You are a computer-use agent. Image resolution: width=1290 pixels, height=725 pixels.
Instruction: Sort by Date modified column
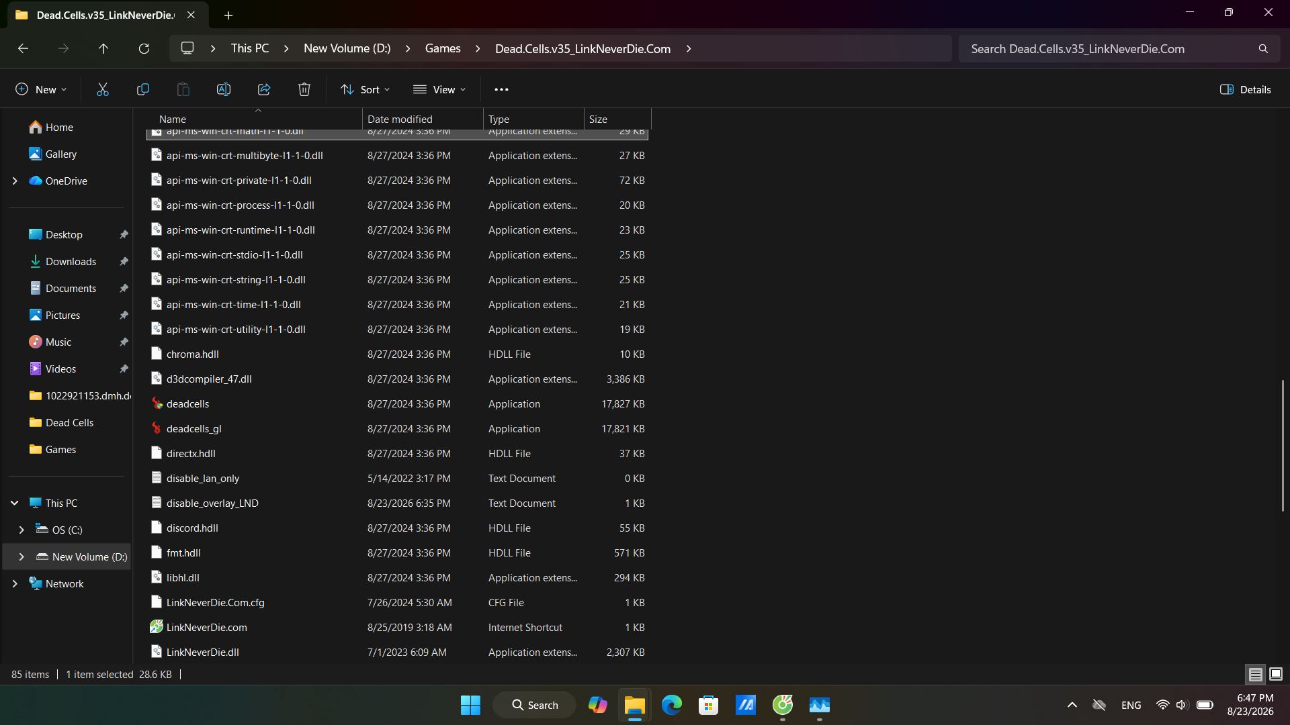click(x=423, y=119)
